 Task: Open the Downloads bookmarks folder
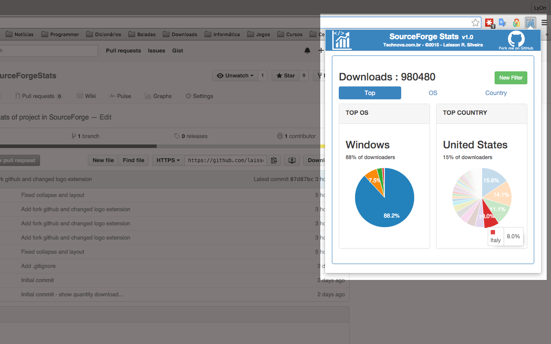[180, 34]
